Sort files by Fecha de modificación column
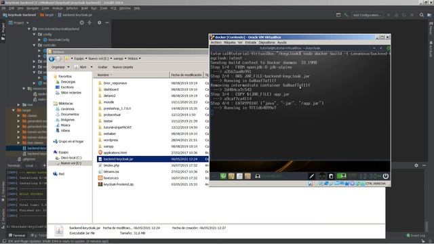This screenshot has width=434, height=244. [186, 75]
